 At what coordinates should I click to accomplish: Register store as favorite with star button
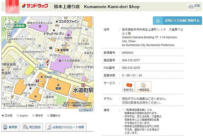tap(177, 21)
